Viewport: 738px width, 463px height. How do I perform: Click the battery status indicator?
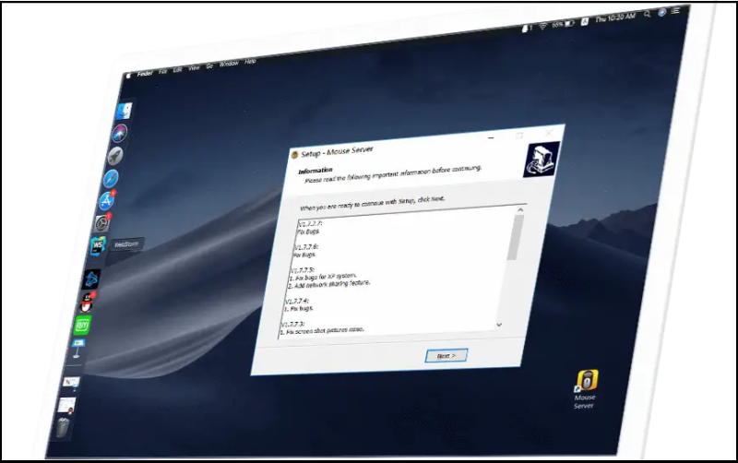564,24
